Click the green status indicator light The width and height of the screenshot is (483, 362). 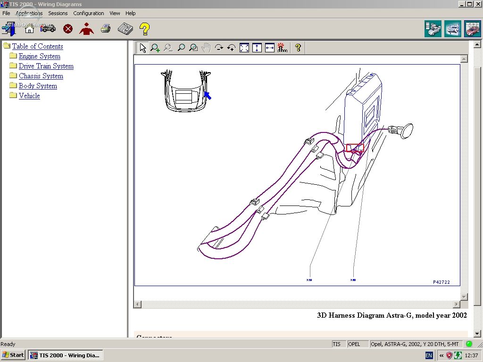point(469,344)
